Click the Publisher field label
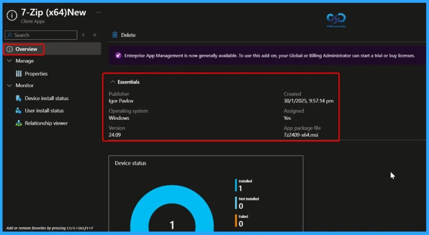 point(119,94)
